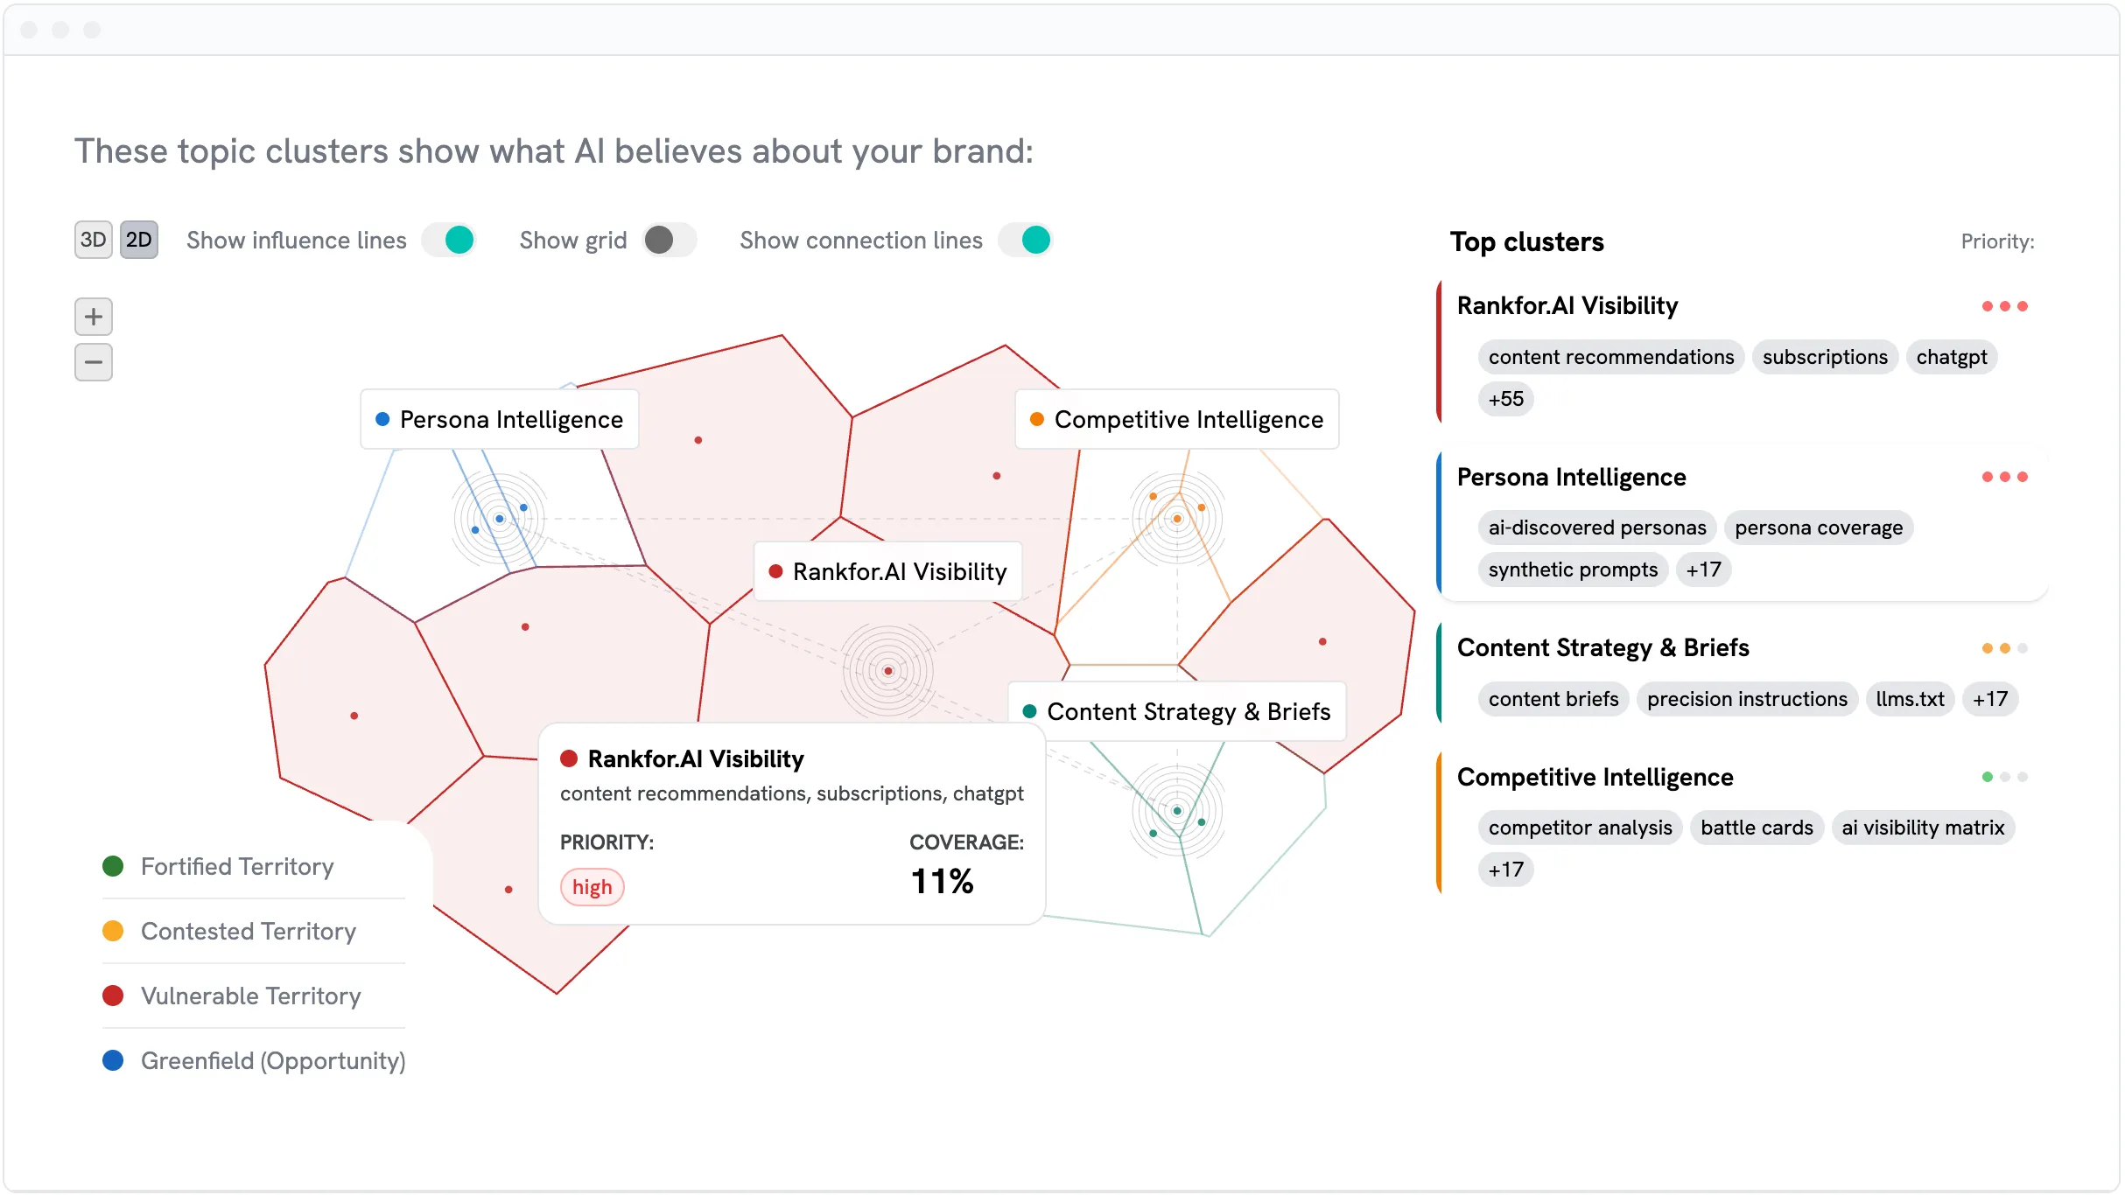This screenshot has width=2125, height=1195.
Task: Click the blue Persona Intelligence center node
Action: pyautogui.click(x=500, y=519)
